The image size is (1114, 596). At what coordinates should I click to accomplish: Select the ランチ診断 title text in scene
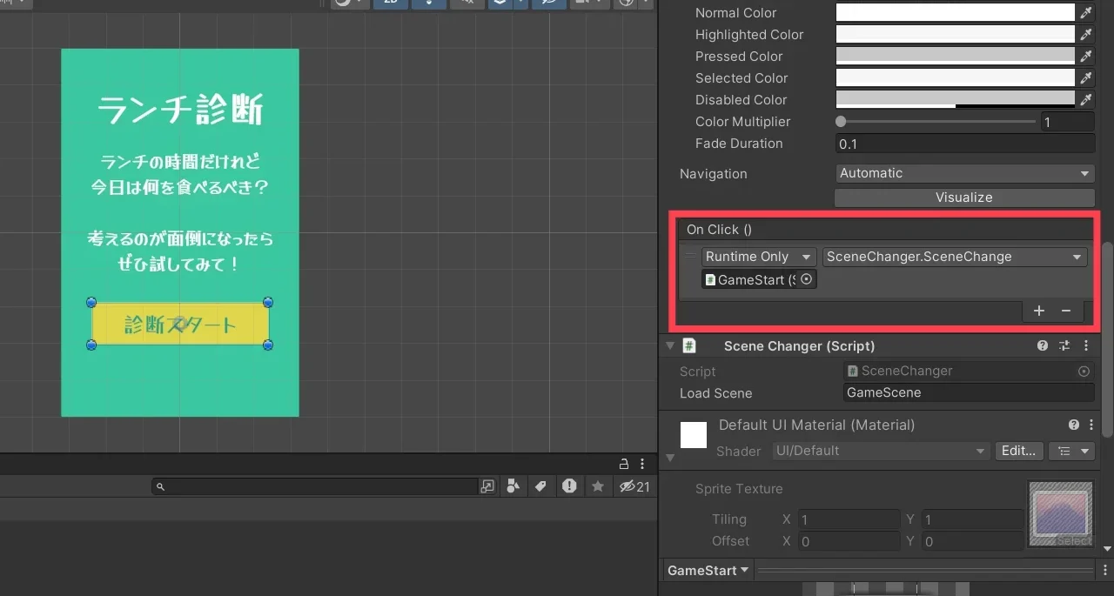click(x=180, y=110)
